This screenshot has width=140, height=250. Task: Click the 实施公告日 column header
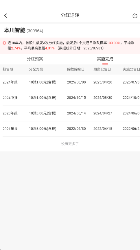pyautogui.click(x=131, y=69)
